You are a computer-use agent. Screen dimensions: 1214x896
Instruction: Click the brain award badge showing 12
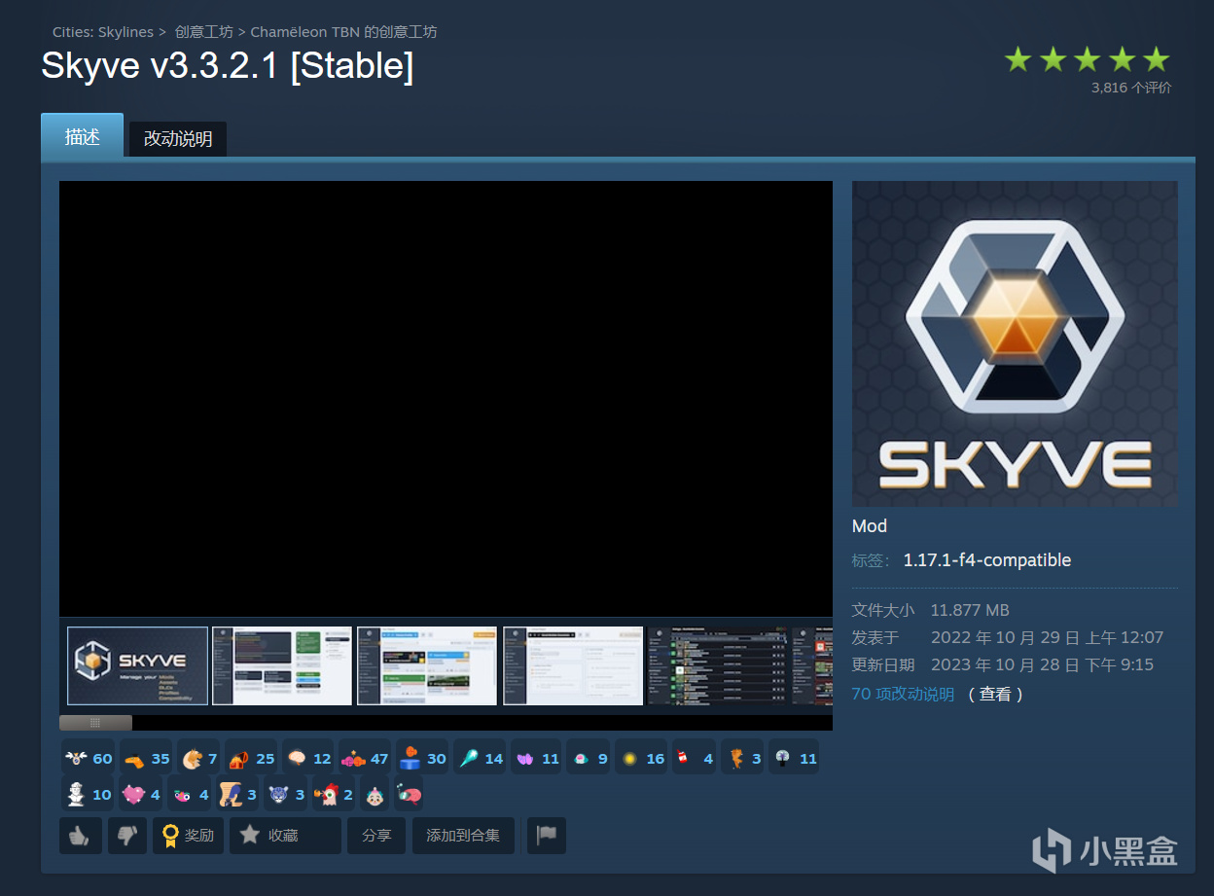[308, 758]
